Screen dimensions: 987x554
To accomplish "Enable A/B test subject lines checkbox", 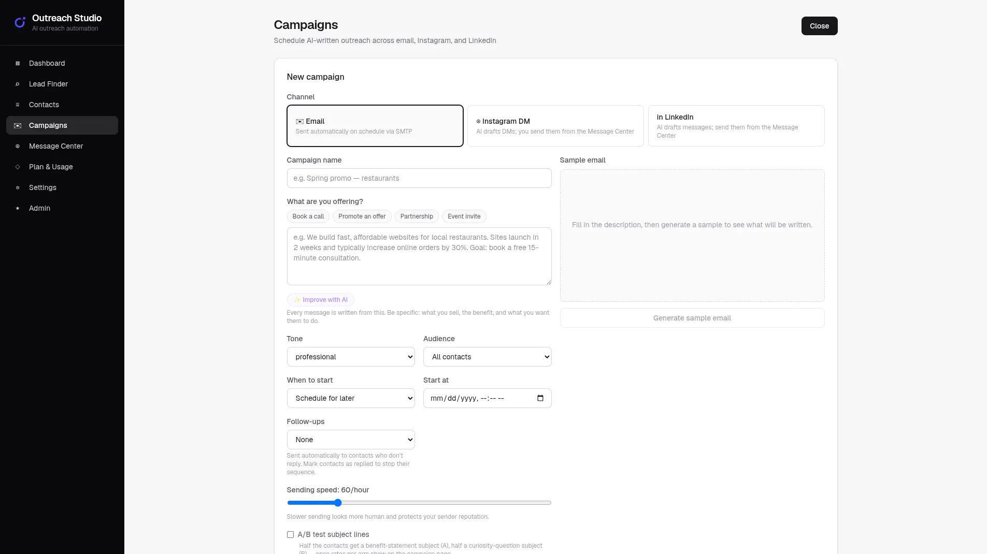I will point(290,534).
